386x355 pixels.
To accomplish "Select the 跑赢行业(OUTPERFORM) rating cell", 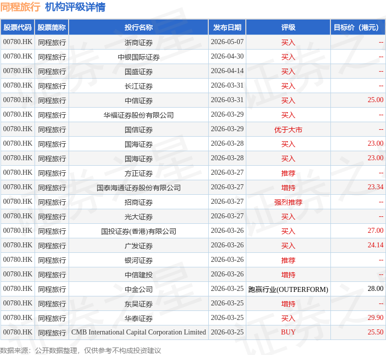I will [288, 289].
